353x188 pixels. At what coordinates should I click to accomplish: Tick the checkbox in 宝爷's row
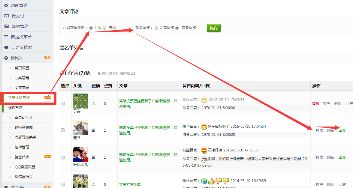63,130
